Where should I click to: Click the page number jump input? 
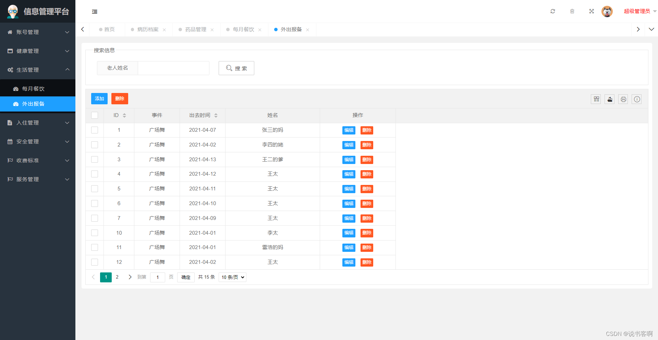point(158,277)
